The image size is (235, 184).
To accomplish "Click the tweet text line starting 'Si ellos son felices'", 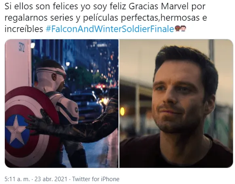I will pyautogui.click(x=105, y=6).
